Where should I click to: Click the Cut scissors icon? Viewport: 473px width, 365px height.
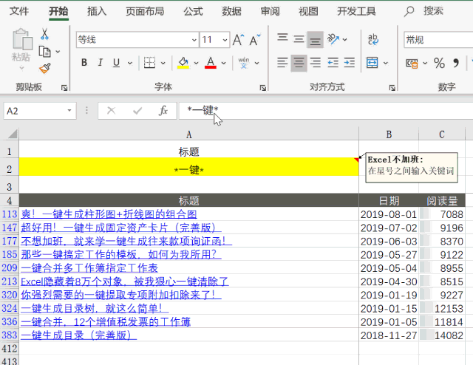44,34
